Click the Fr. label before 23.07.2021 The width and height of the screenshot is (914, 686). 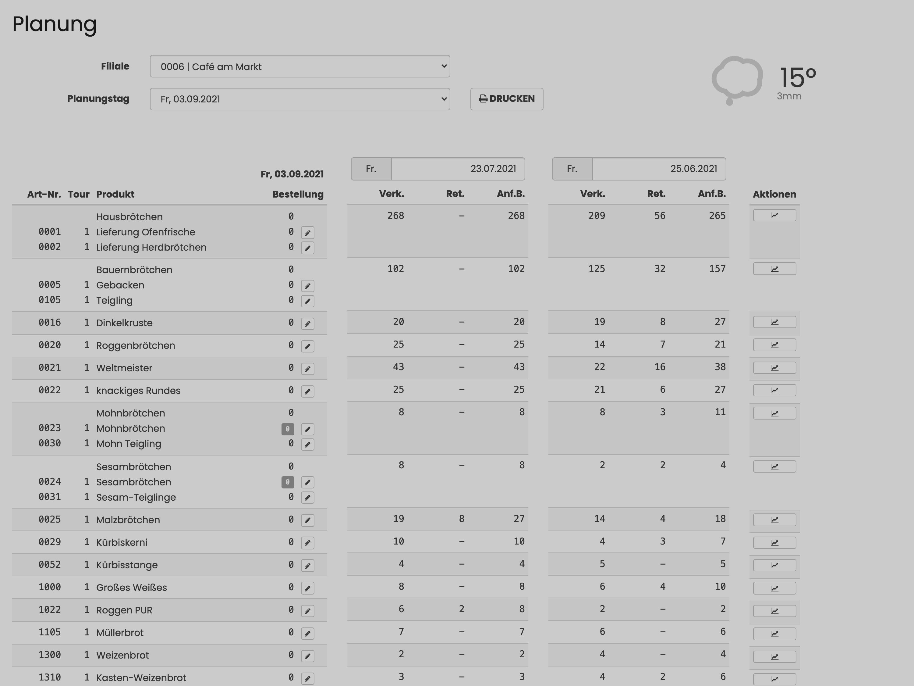click(x=371, y=169)
